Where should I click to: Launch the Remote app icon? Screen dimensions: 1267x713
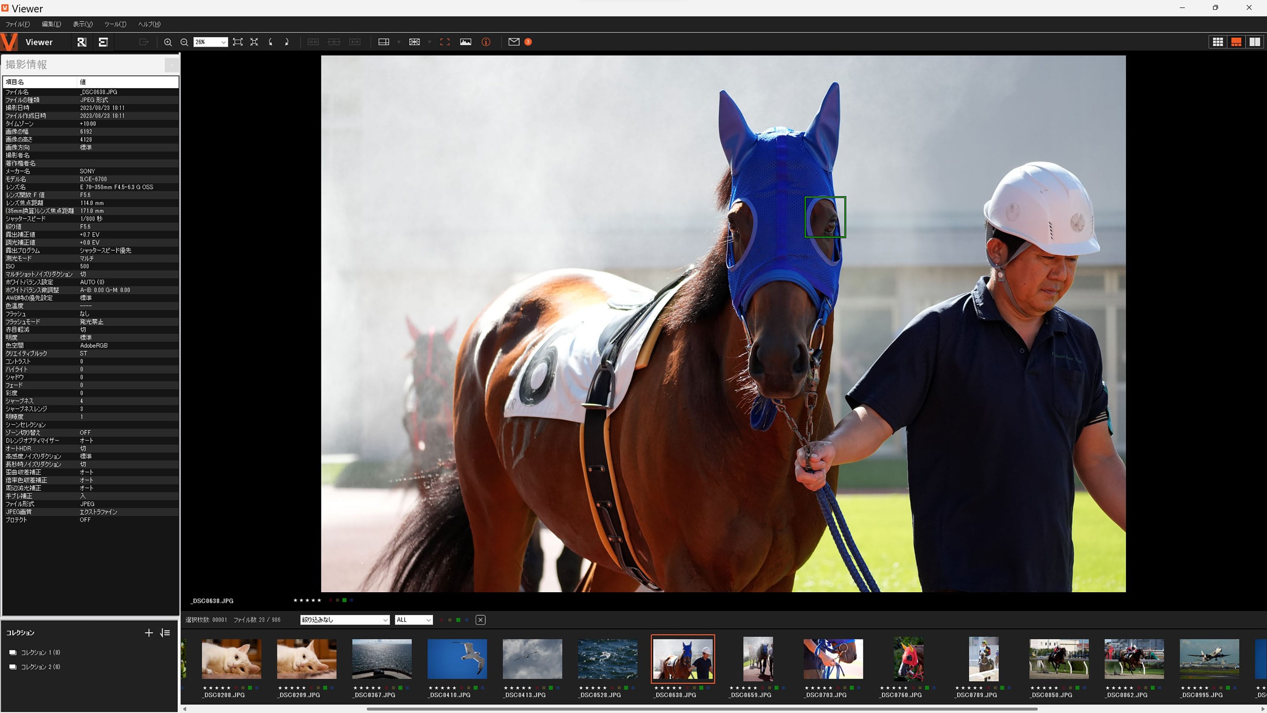click(82, 42)
